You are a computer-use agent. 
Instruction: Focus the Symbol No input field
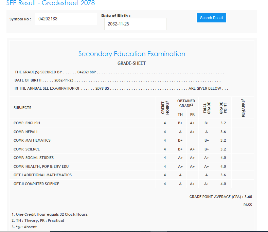(66, 19)
